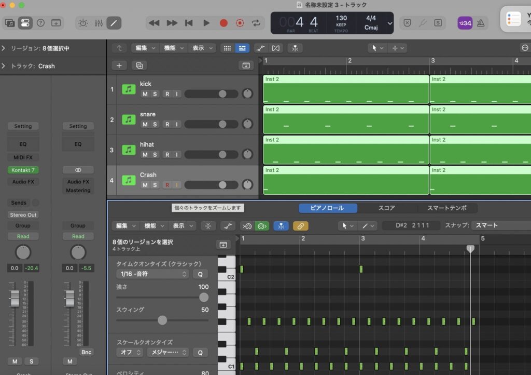The height and width of the screenshot is (375, 531).
Task: Switch to the スコア tab
Action: tap(386, 208)
